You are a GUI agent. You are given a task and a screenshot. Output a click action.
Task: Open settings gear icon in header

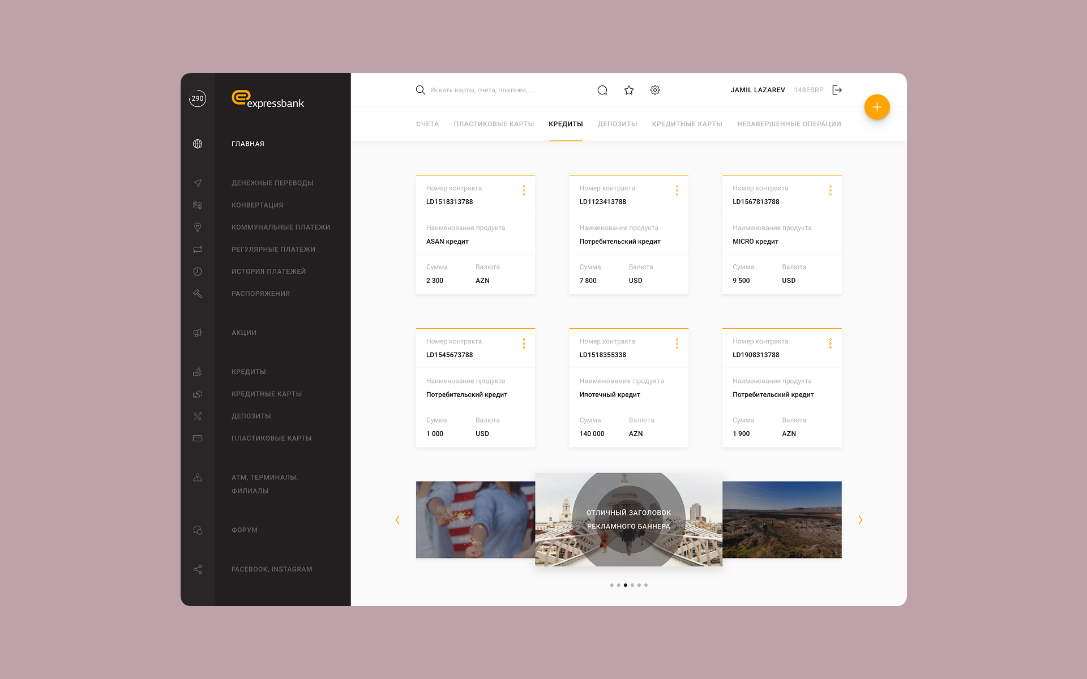click(655, 90)
